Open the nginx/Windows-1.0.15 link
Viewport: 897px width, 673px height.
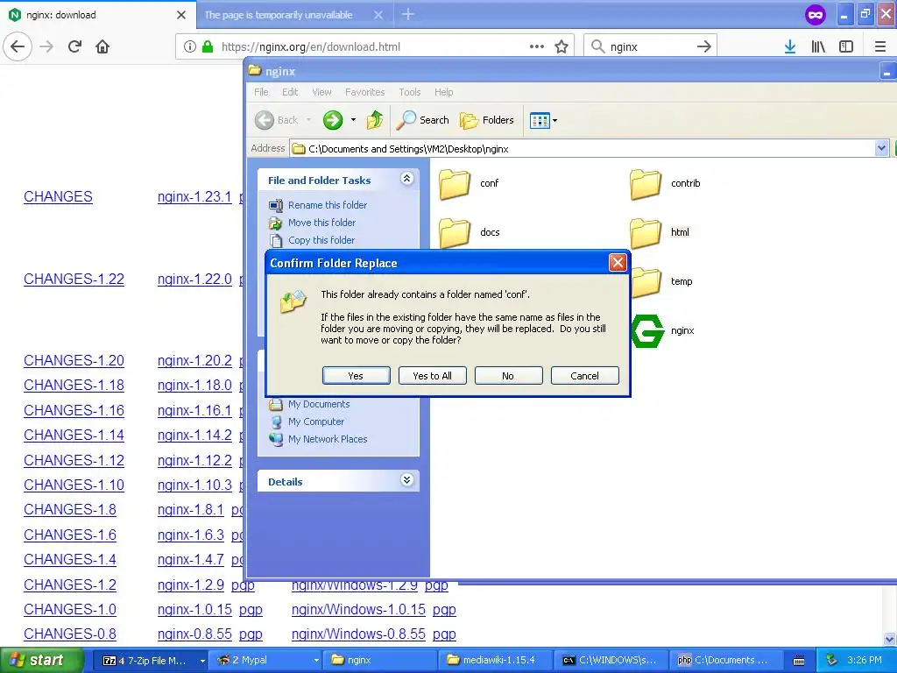coord(358,610)
